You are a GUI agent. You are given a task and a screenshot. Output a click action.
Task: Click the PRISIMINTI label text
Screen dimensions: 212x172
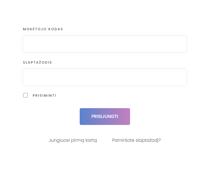[44, 96]
